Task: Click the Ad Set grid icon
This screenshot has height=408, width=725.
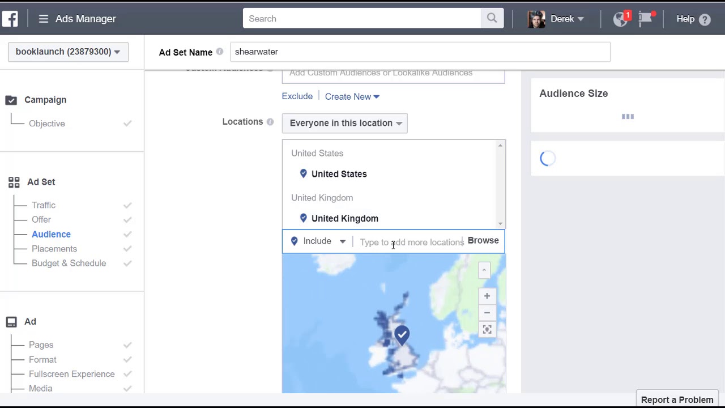Action: [x=14, y=182]
